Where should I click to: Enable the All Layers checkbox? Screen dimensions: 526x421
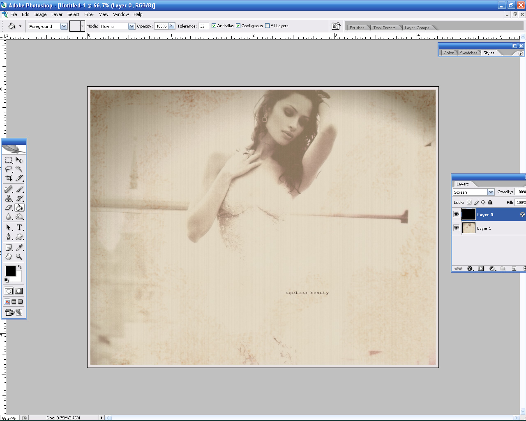(x=268, y=26)
